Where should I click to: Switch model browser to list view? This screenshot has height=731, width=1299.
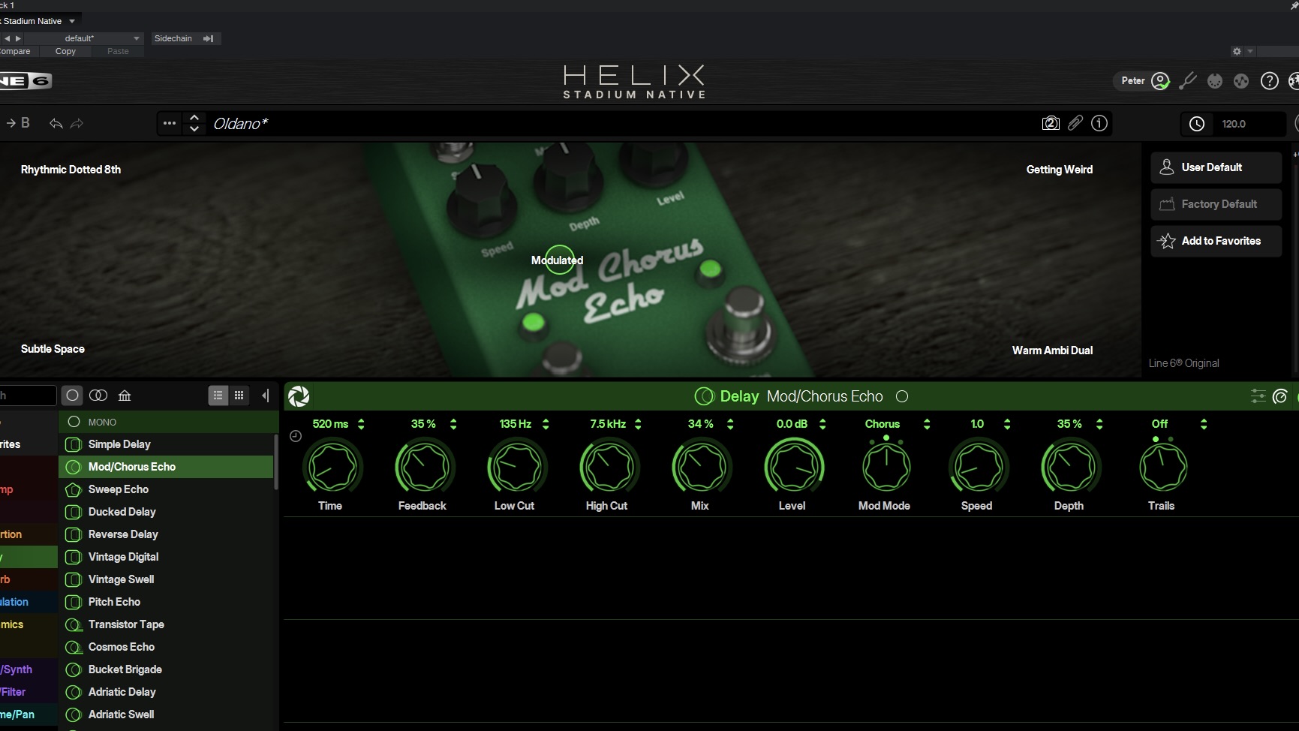(218, 396)
